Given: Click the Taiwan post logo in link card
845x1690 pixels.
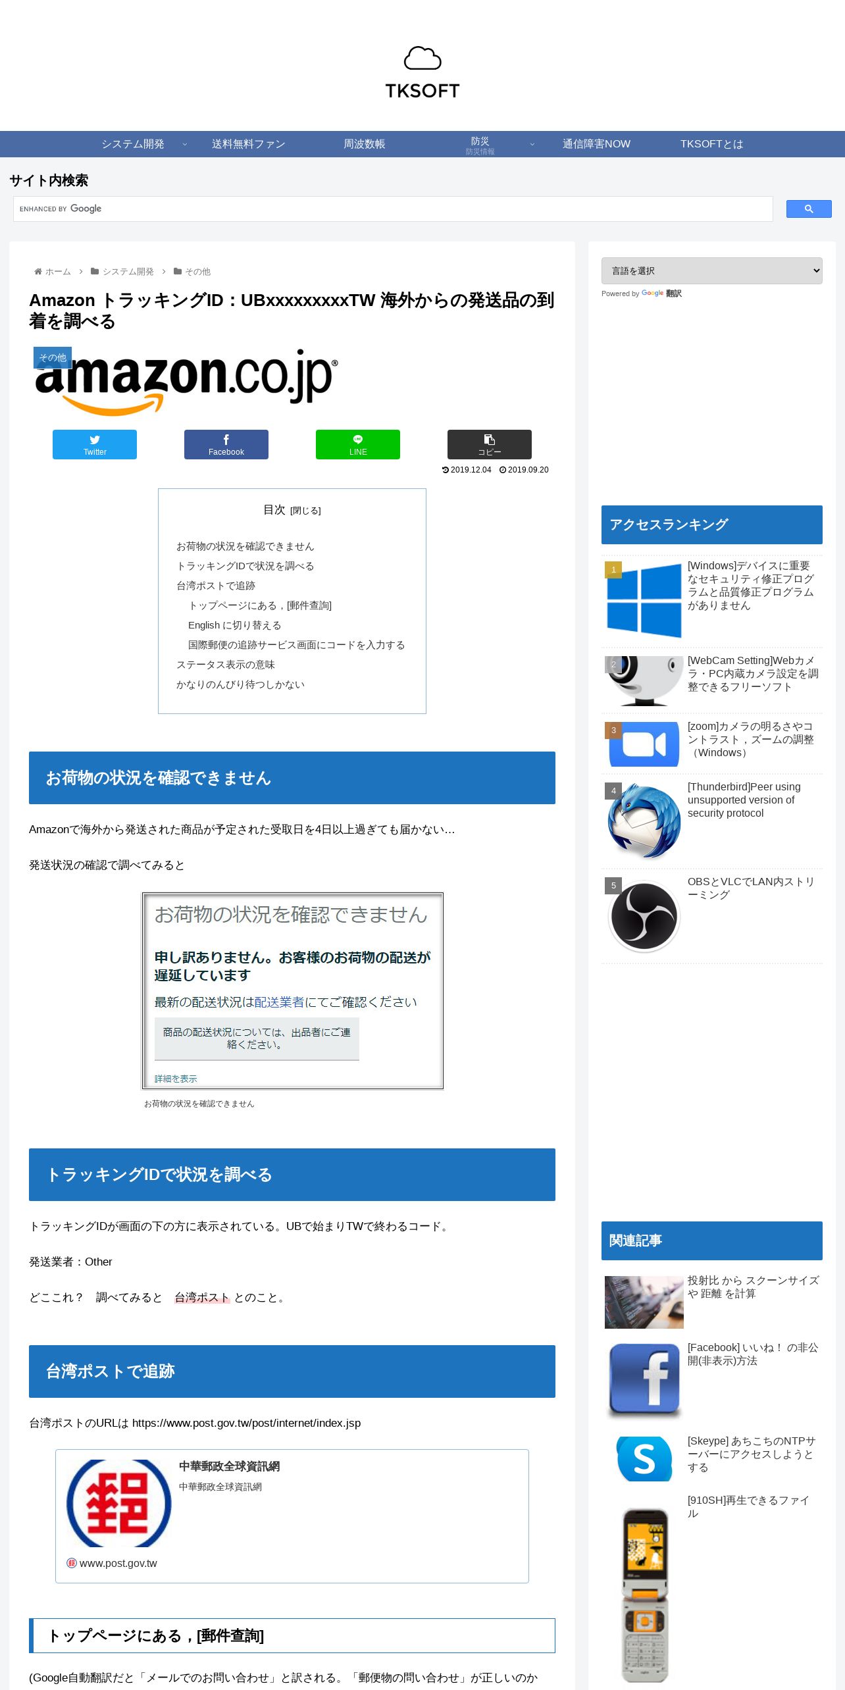Looking at the screenshot, I should click(x=118, y=1503).
